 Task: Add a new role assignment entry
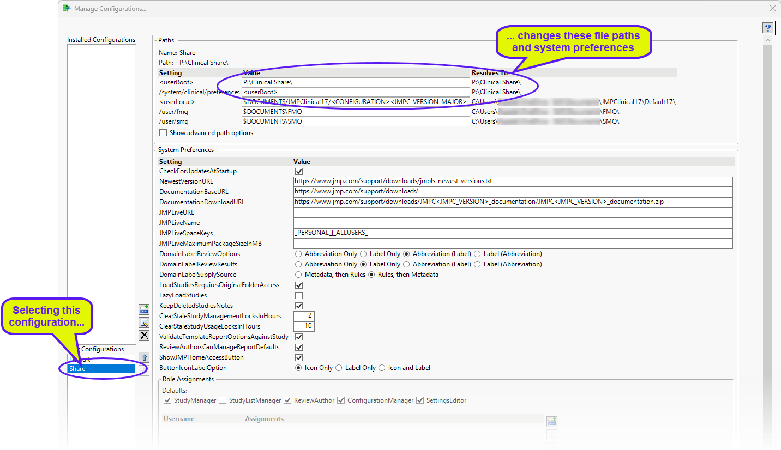click(552, 421)
